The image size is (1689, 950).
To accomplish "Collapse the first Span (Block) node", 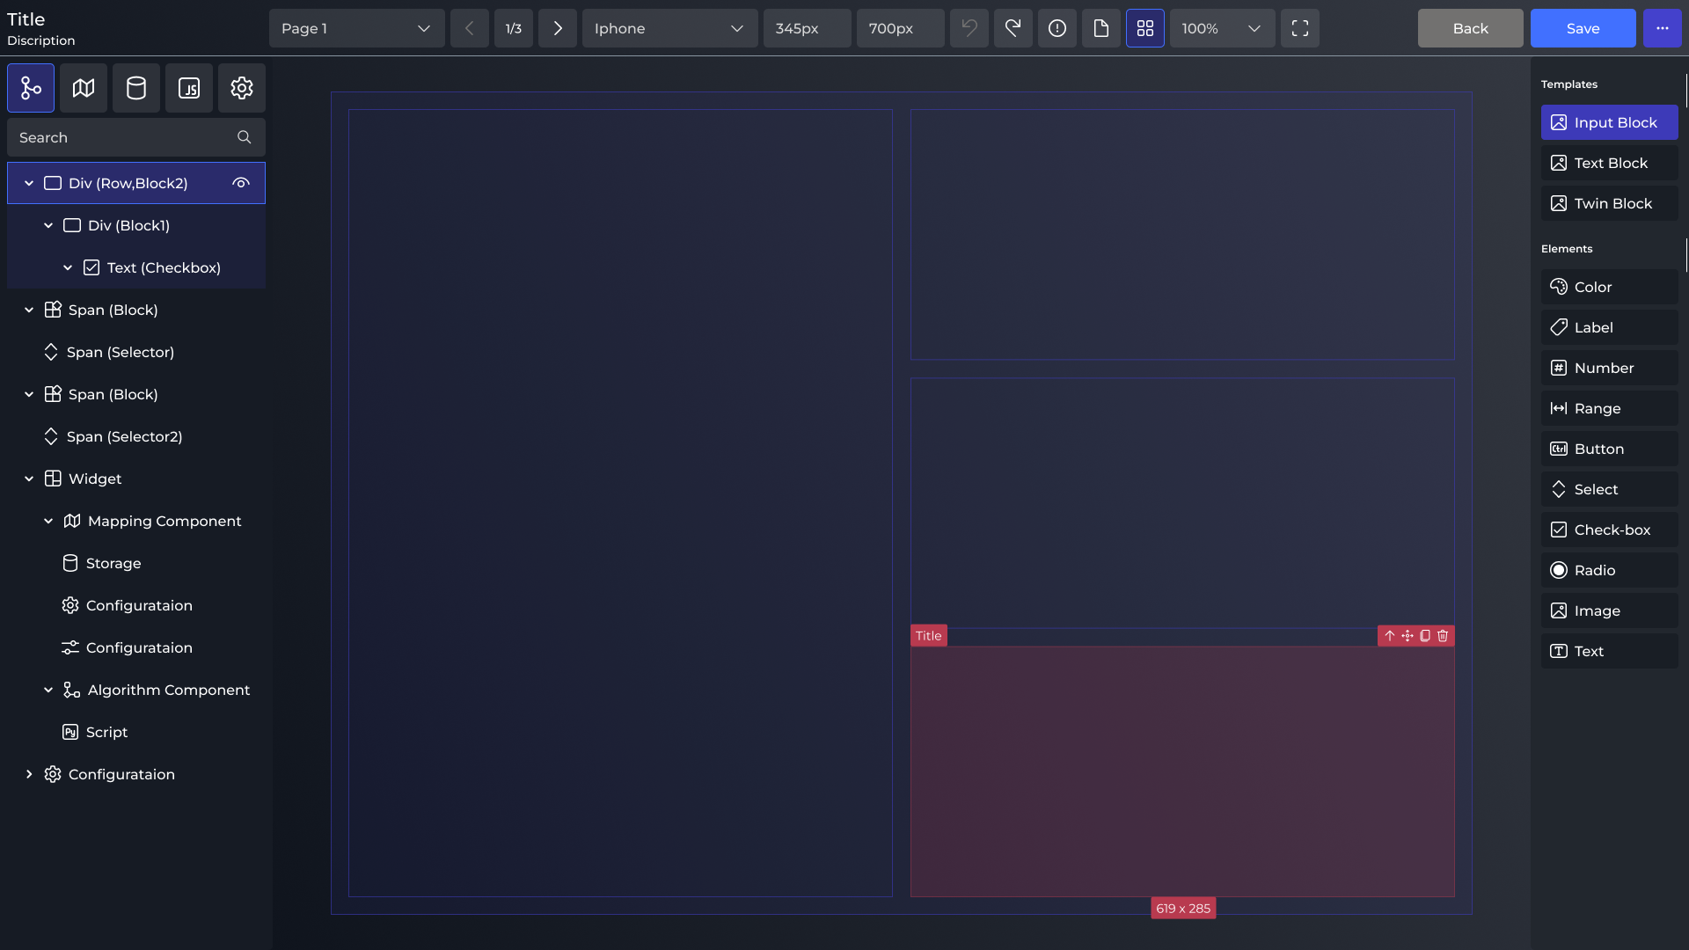I will (x=29, y=310).
